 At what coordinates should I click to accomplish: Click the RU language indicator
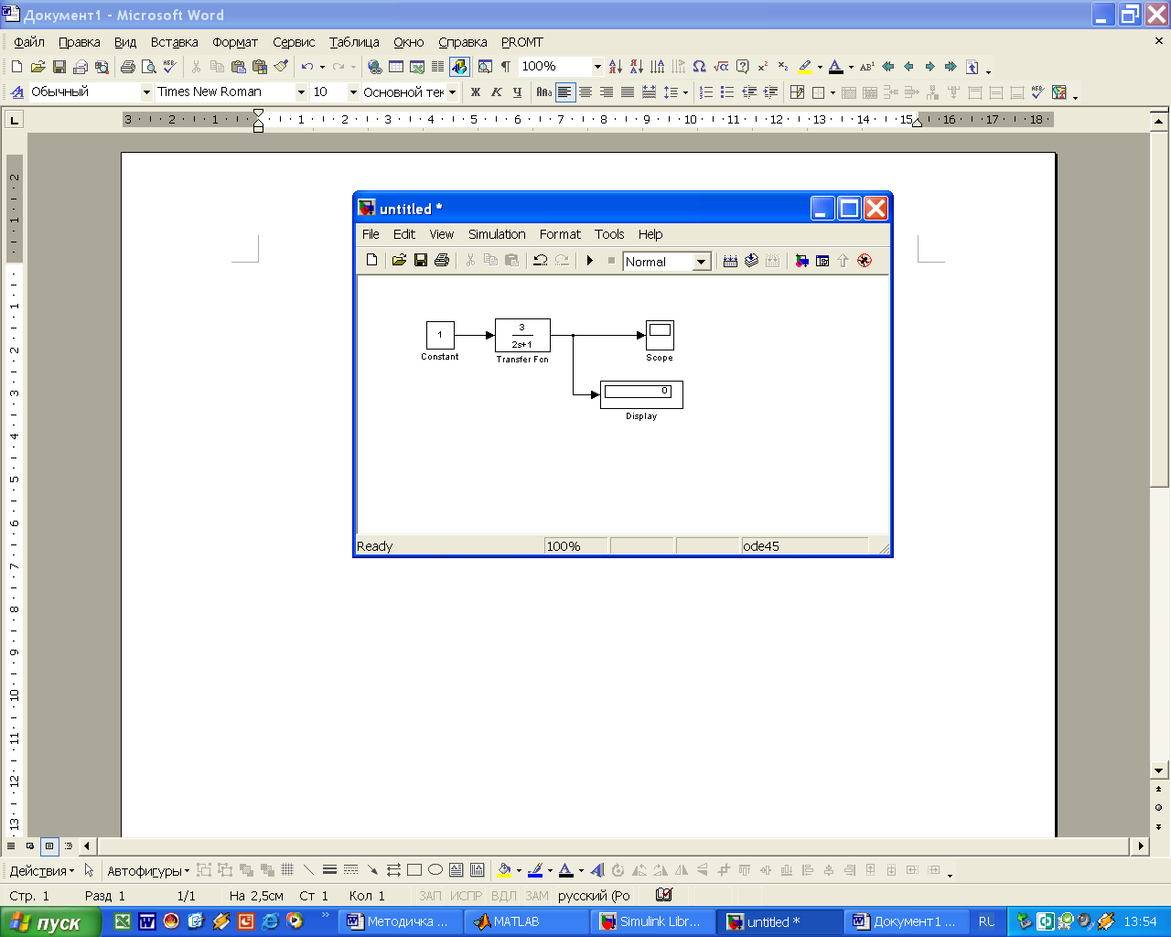click(986, 921)
